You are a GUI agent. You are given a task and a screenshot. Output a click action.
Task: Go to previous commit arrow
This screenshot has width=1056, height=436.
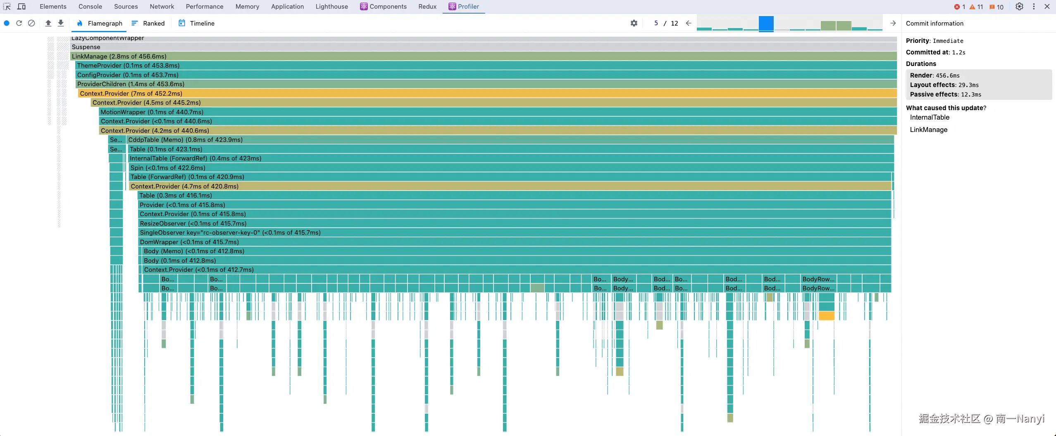[689, 23]
